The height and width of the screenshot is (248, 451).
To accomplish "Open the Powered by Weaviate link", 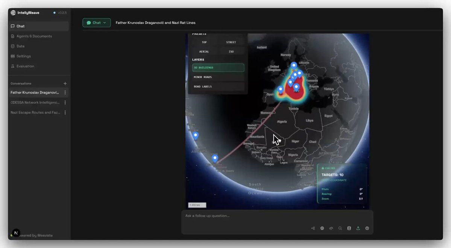I will click(36, 235).
